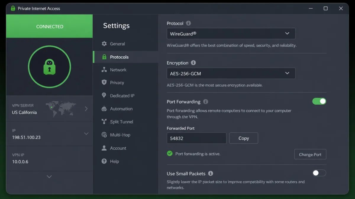Click the IP address 198.51.100.23
Viewport: 355px width, 199px height.
(26, 137)
